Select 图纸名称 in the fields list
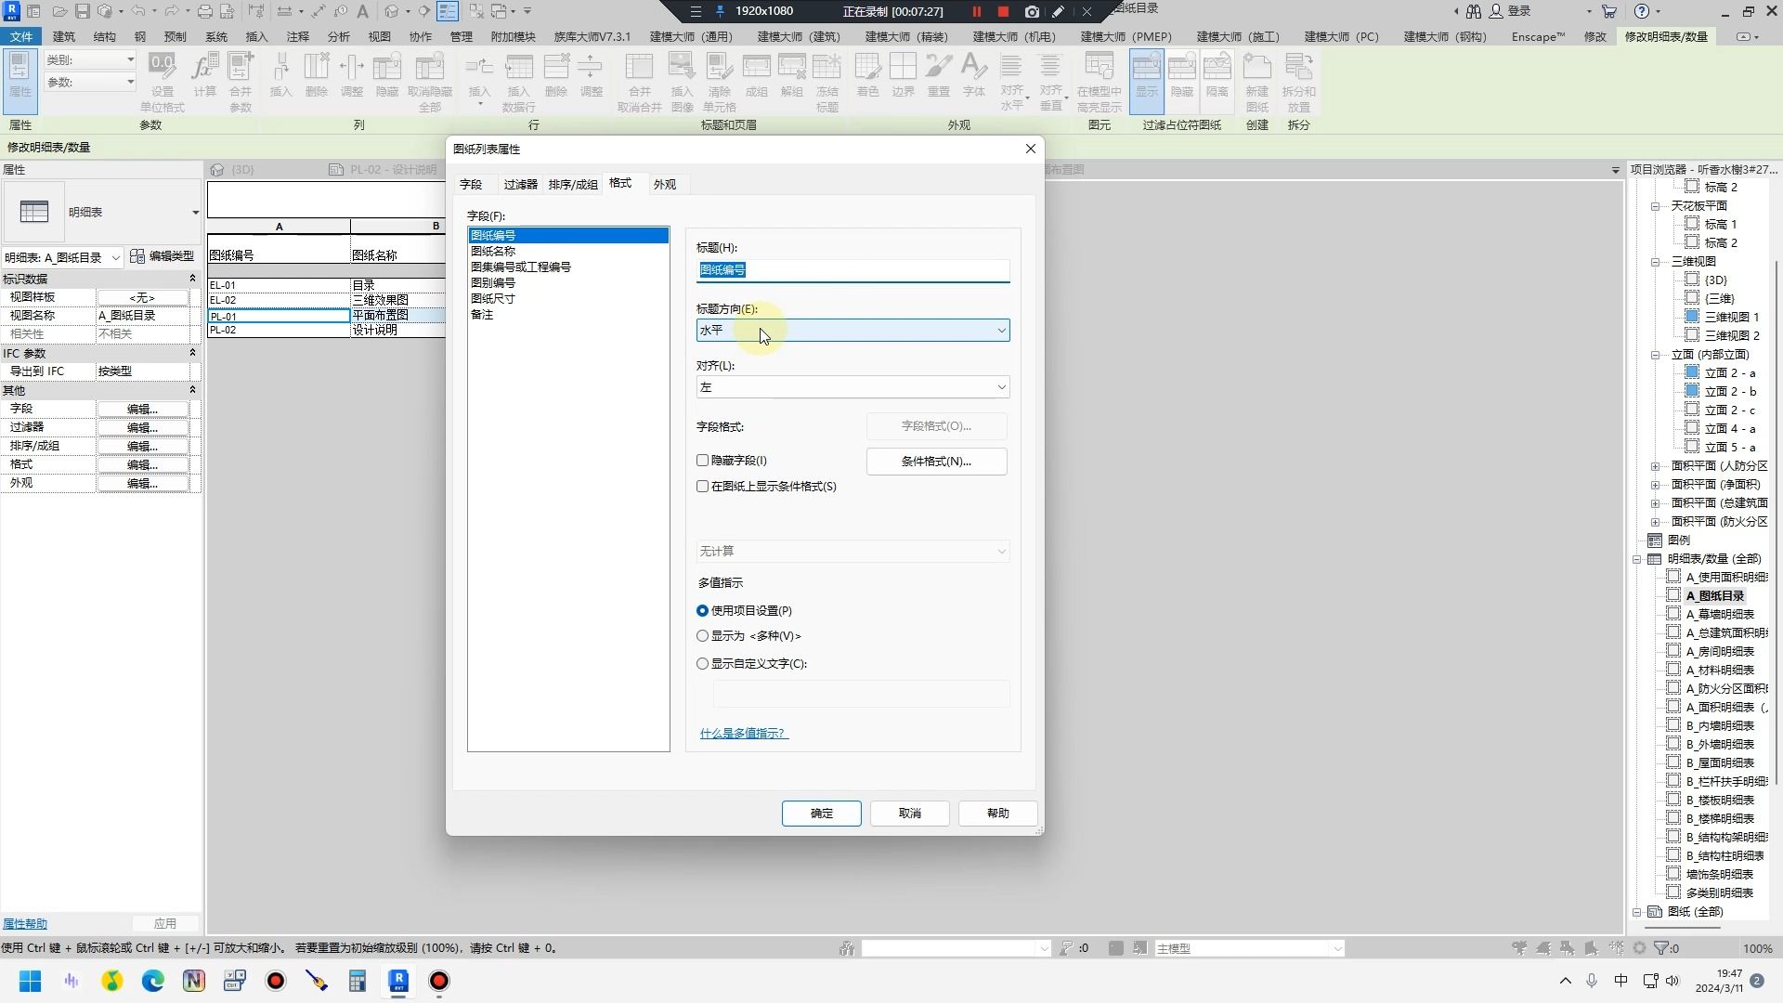1783x1003 pixels. coord(493,252)
